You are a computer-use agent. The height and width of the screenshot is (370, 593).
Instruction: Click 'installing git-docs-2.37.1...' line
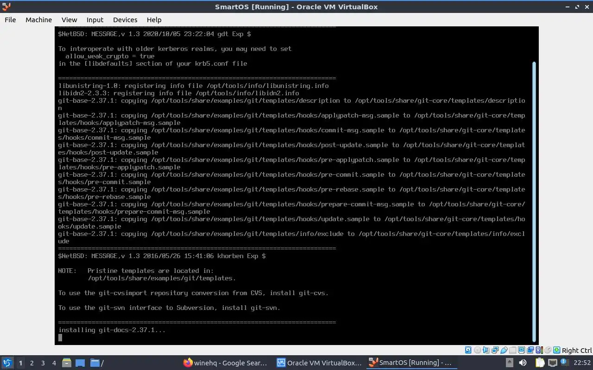click(x=112, y=330)
